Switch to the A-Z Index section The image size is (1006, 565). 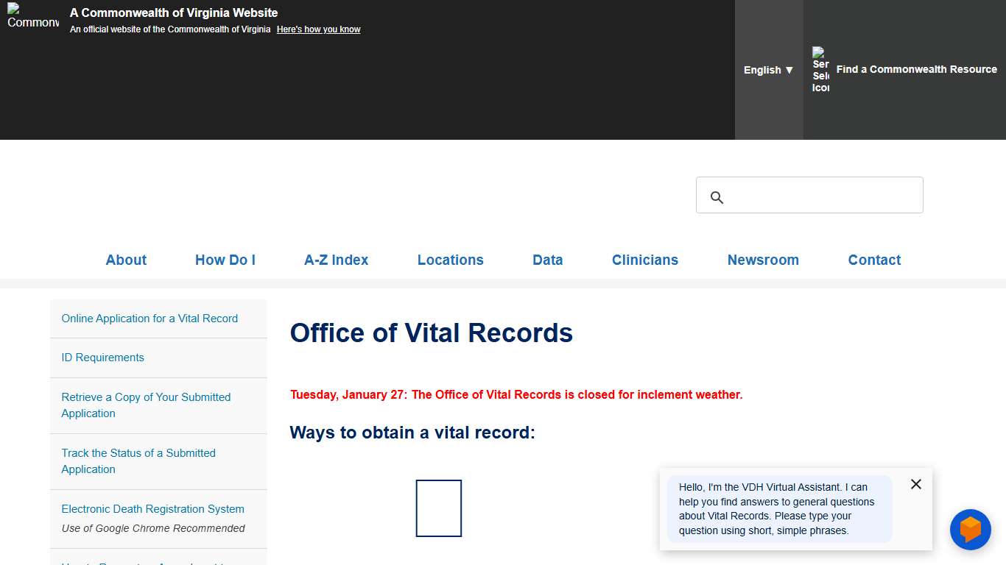coord(336,260)
